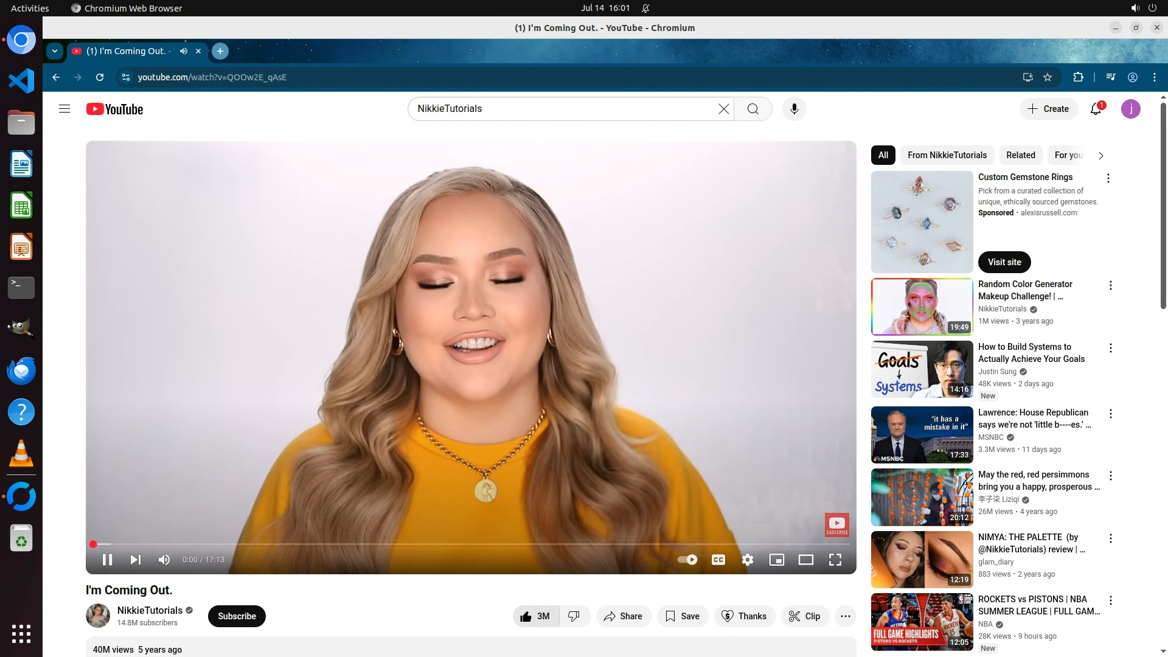1168x657 pixels.
Task: Expand filter chips with right chevron
Action: pyautogui.click(x=1100, y=156)
